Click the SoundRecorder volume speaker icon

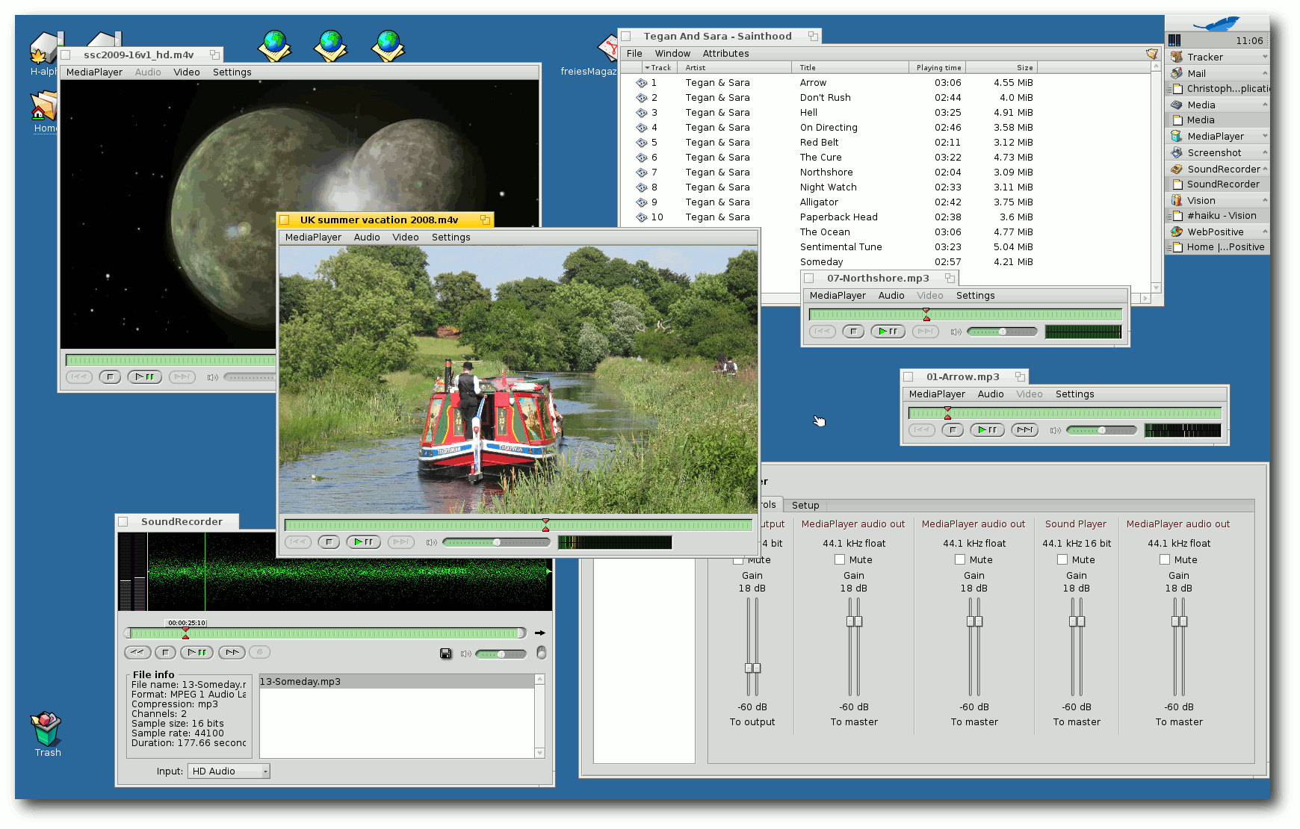pyautogui.click(x=465, y=653)
